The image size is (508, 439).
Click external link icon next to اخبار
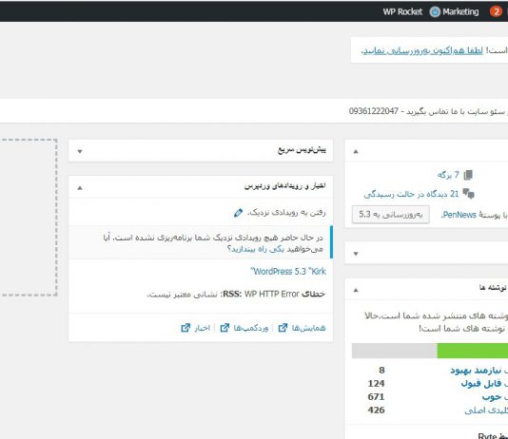[x=186, y=328]
